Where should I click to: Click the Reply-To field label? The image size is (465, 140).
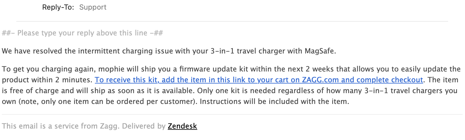[x=58, y=7]
